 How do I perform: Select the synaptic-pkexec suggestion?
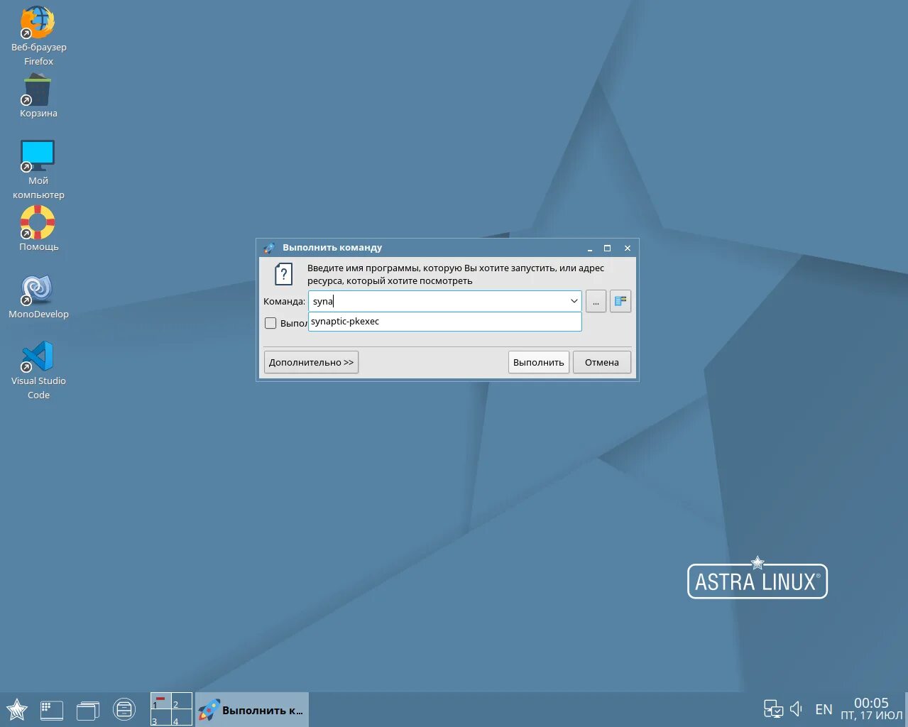445,322
